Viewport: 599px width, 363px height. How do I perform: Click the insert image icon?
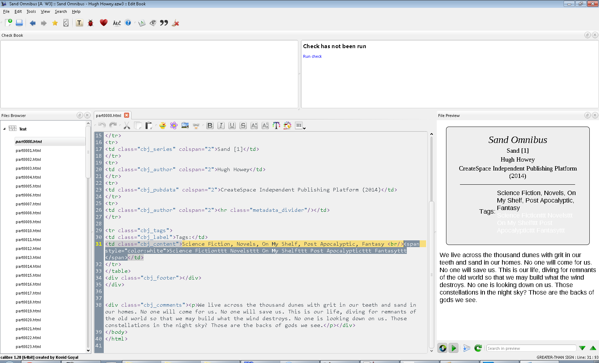click(185, 126)
